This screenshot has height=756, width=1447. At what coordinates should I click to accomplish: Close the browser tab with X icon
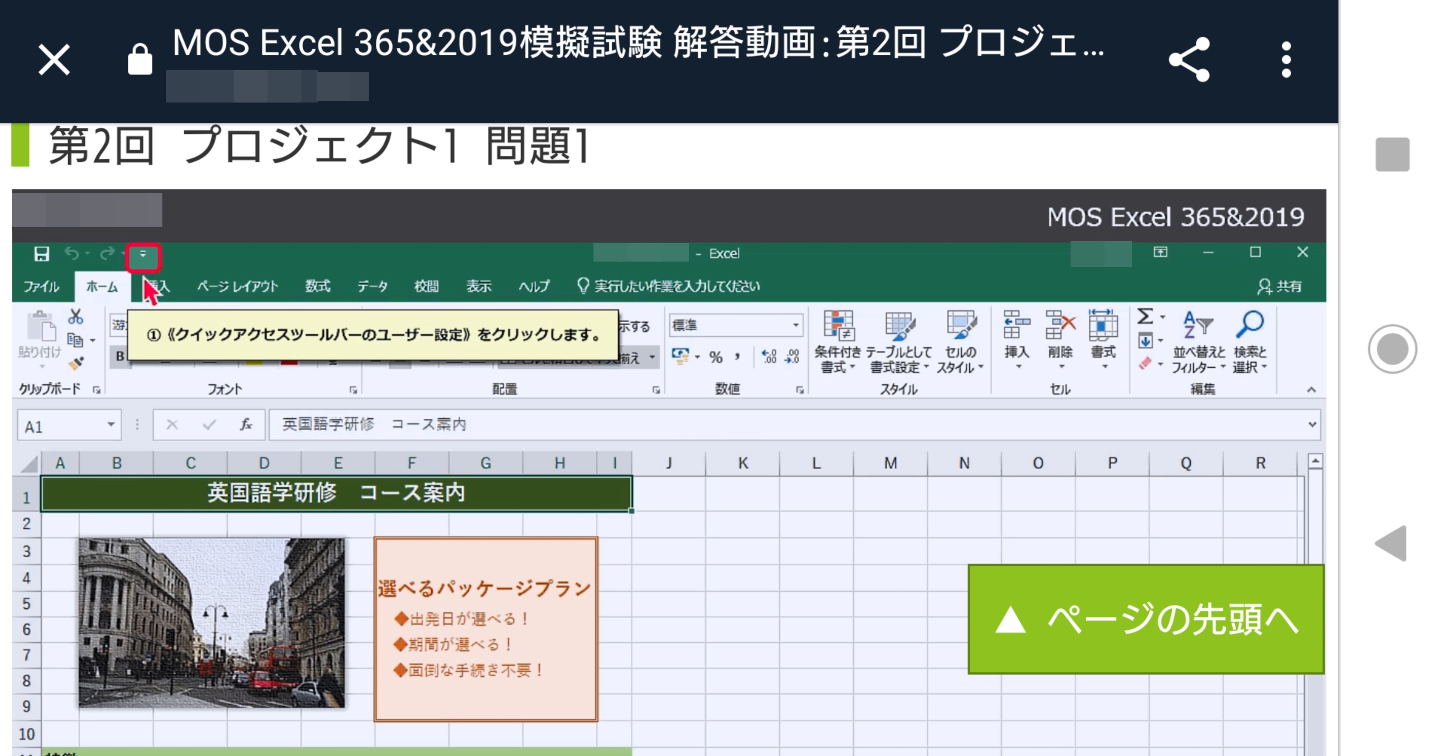coord(54,60)
